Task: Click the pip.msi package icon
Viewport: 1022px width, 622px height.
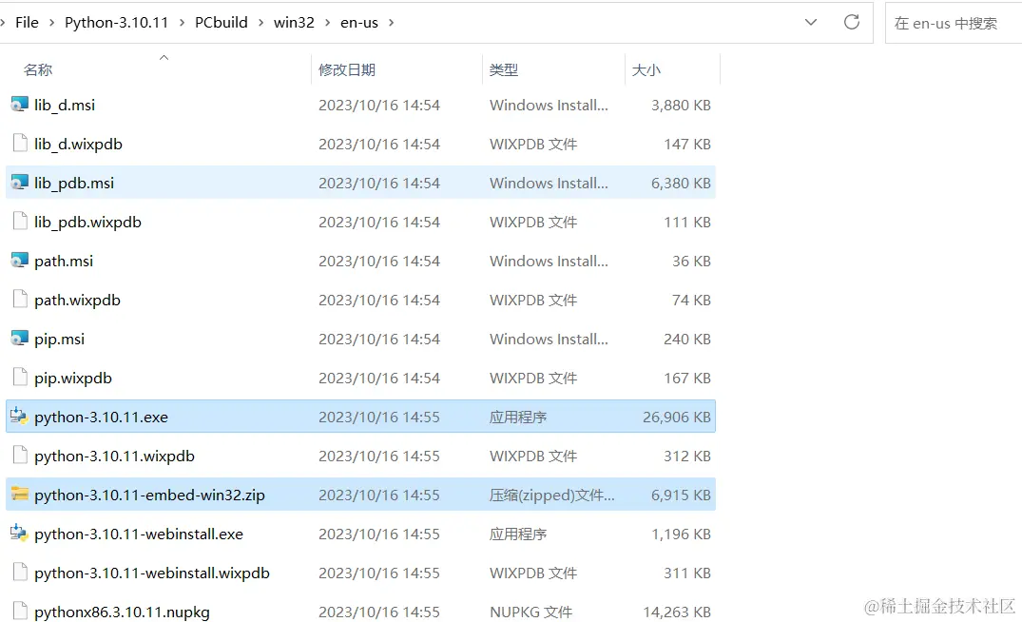Action: point(17,339)
